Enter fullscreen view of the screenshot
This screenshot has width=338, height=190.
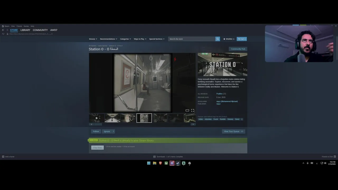[x=193, y=111]
